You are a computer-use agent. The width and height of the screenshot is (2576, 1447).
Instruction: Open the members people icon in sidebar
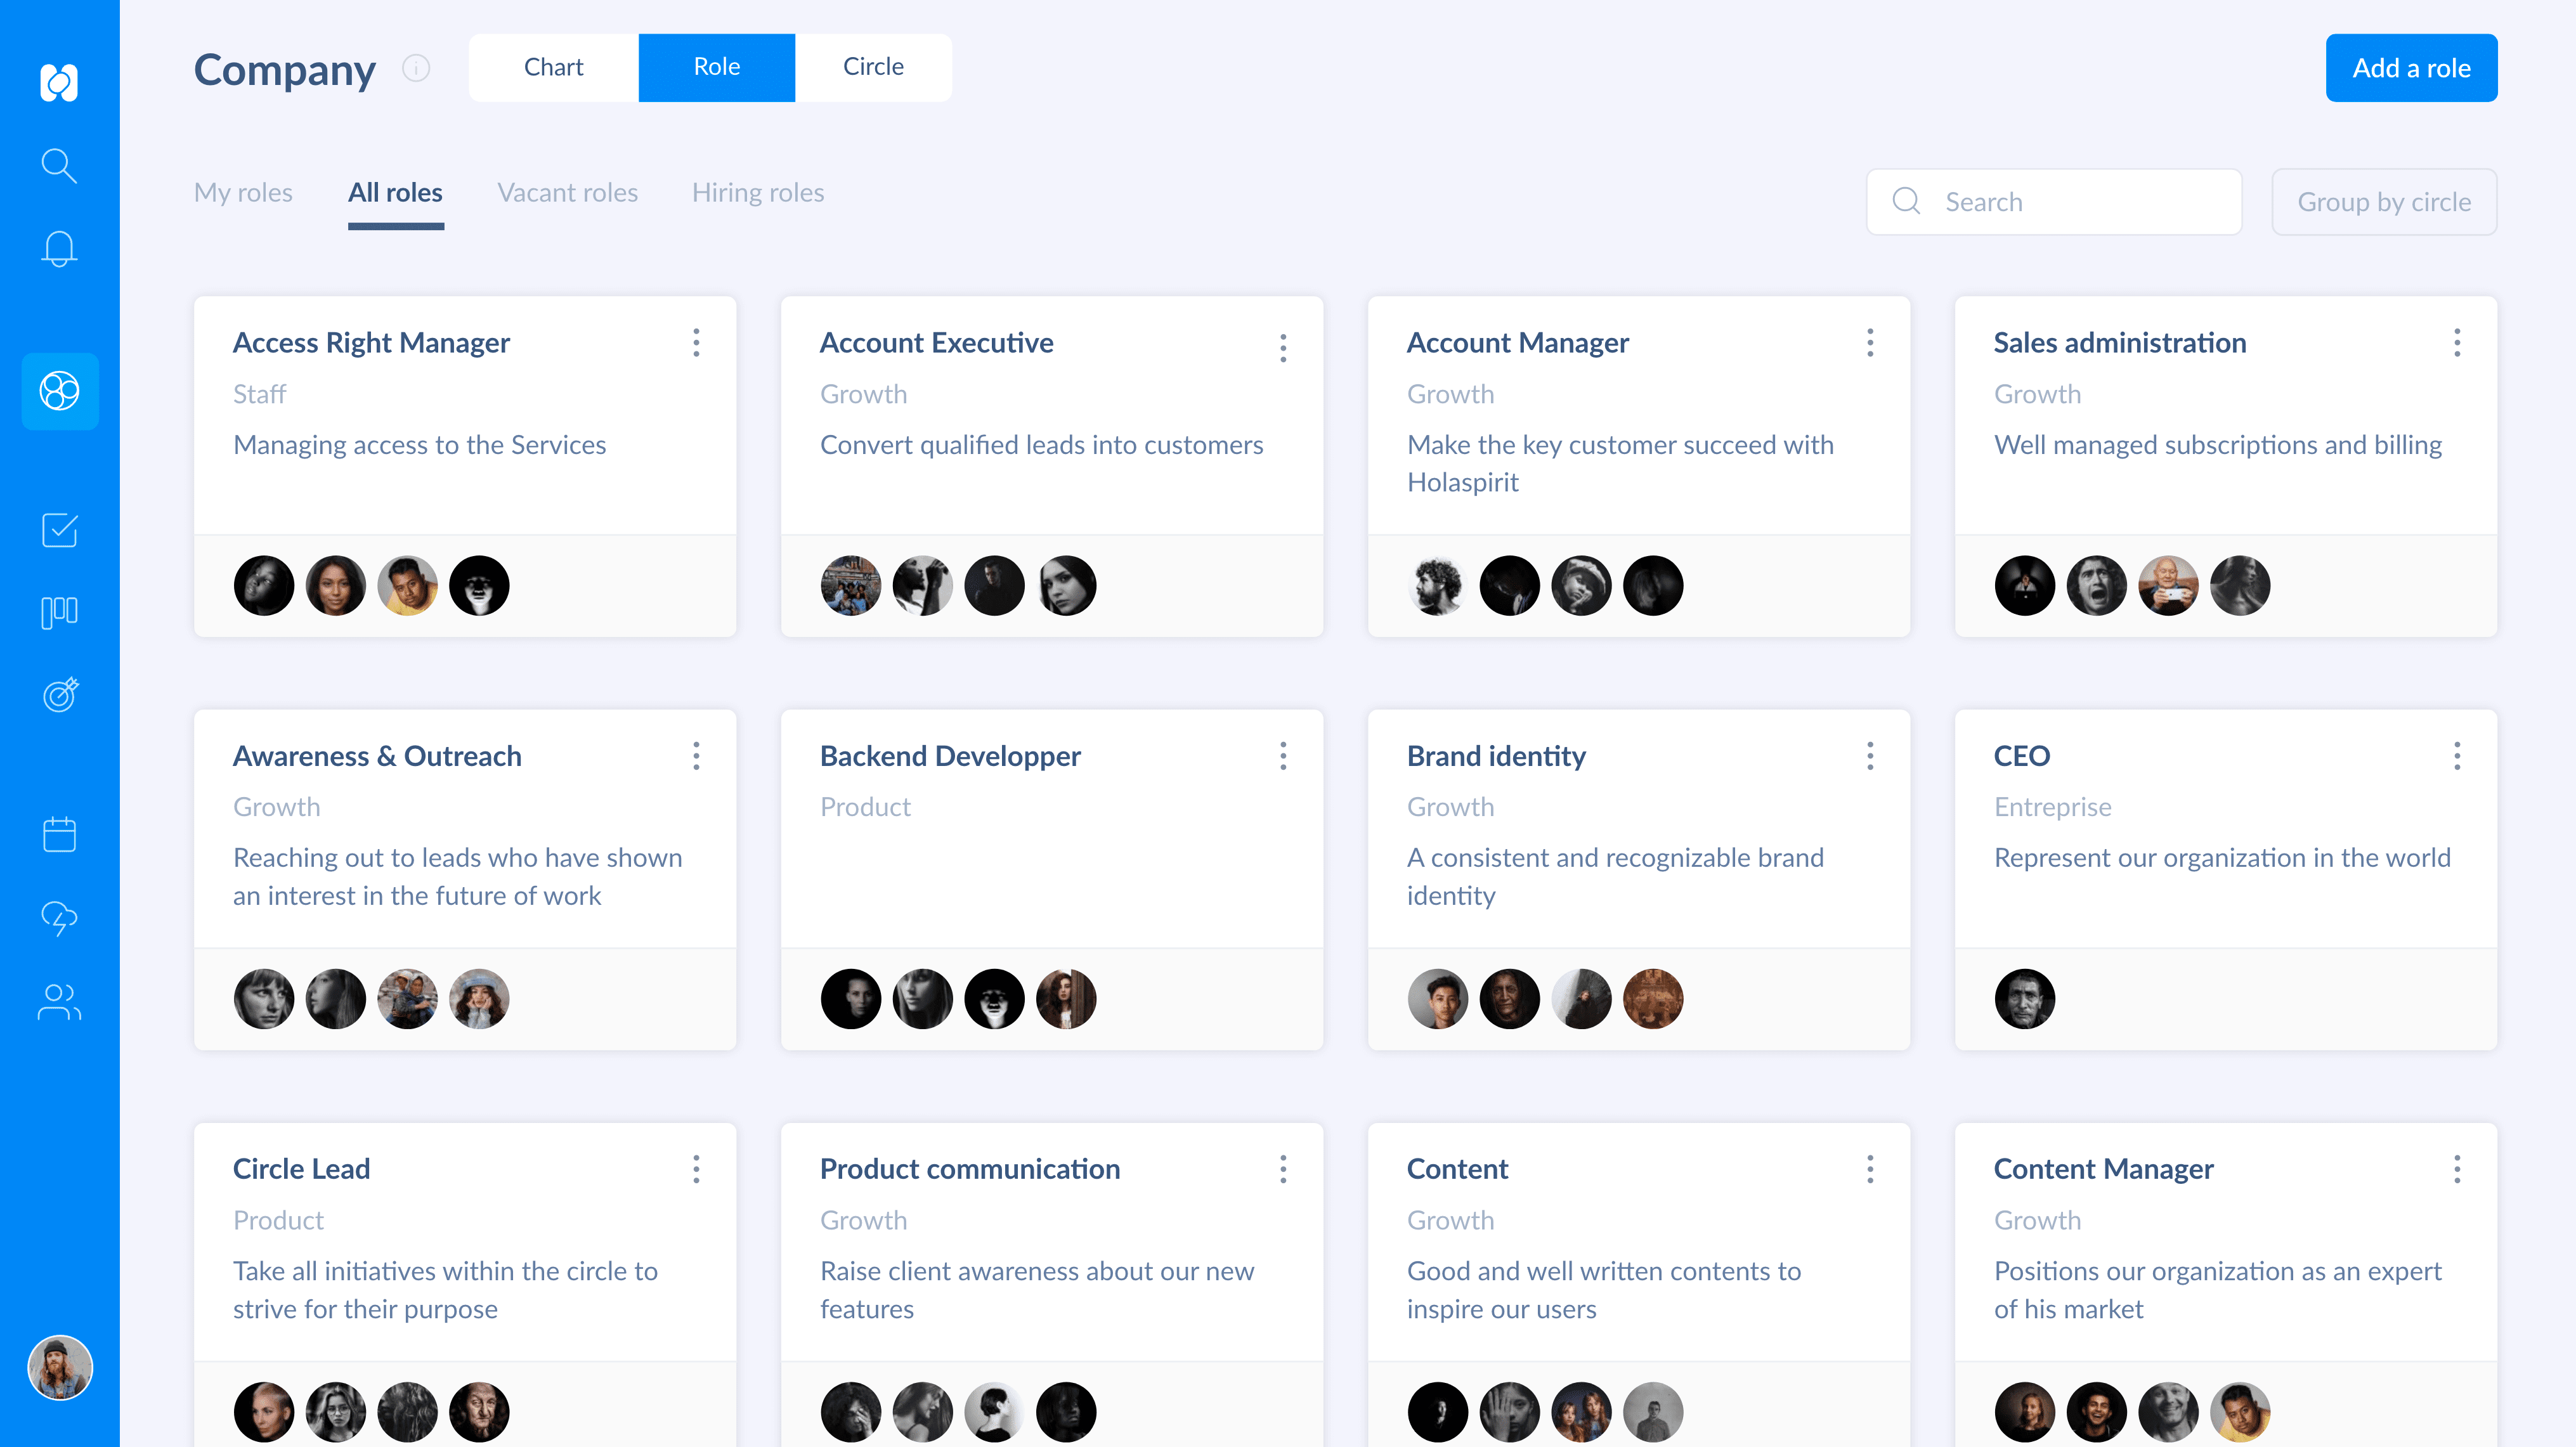click(x=59, y=1001)
